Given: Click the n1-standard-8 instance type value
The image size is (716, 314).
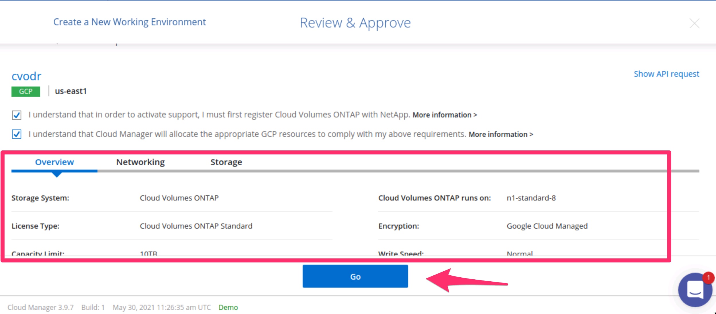Looking at the screenshot, I should (x=531, y=198).
